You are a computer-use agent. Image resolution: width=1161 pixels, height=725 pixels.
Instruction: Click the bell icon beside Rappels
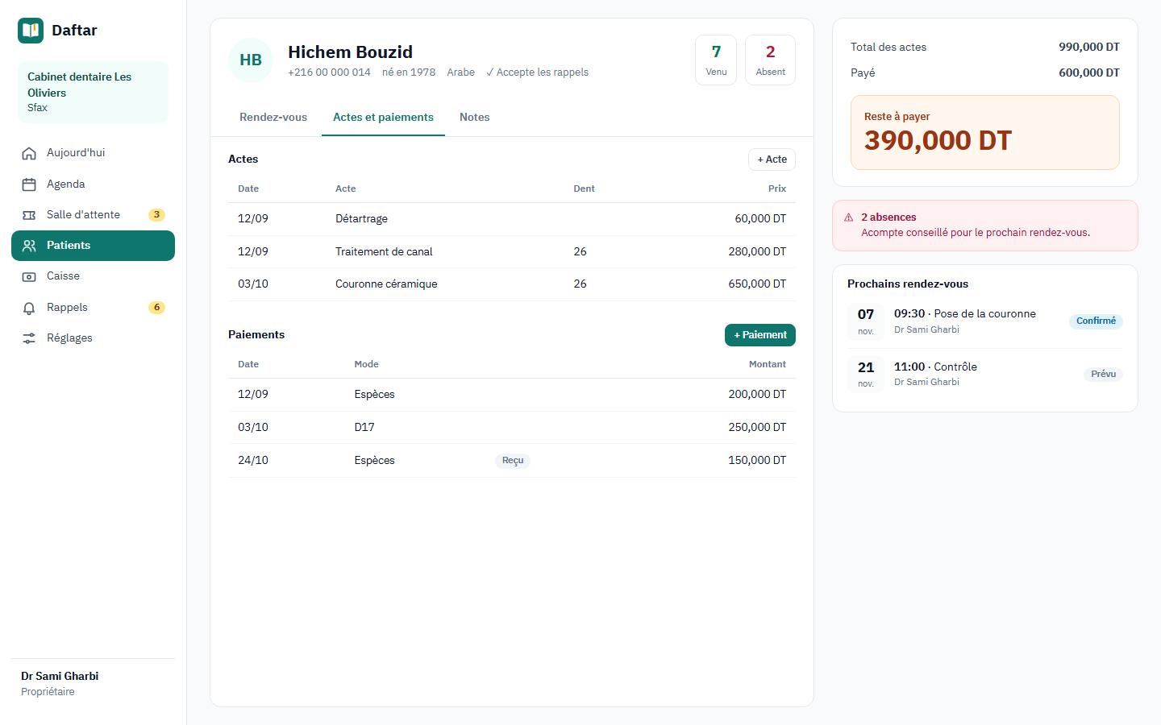pos(29,308)
